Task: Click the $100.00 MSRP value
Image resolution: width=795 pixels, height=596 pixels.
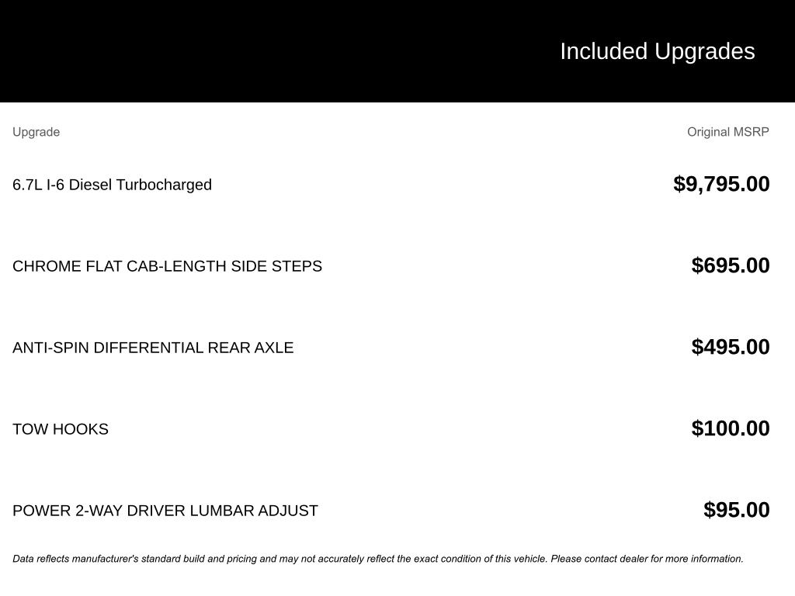Action: click(x=731, y=428)
